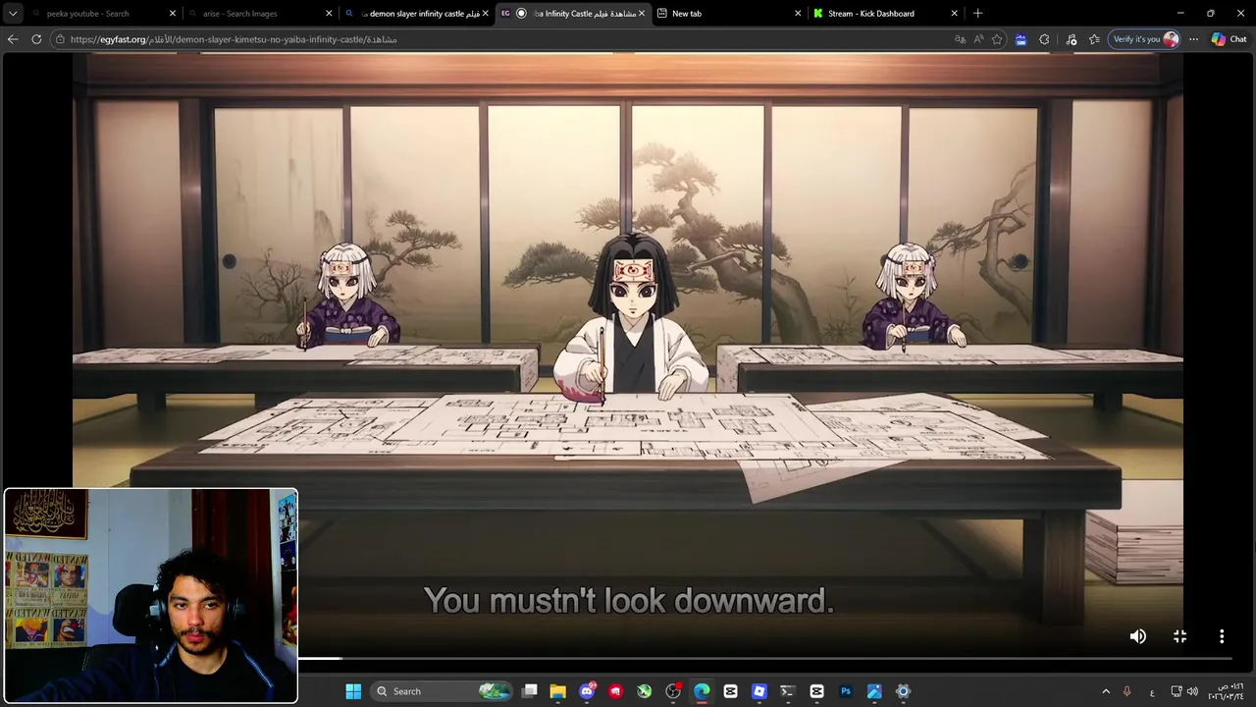Screen dimensions: 1256x707
Task: Open File Explorer from the taskbar
Action: point(558,691)
